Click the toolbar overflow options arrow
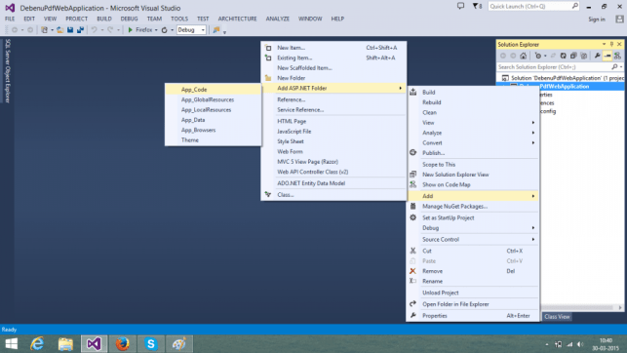This screenshot has height=353, width=627. point(224,32)
